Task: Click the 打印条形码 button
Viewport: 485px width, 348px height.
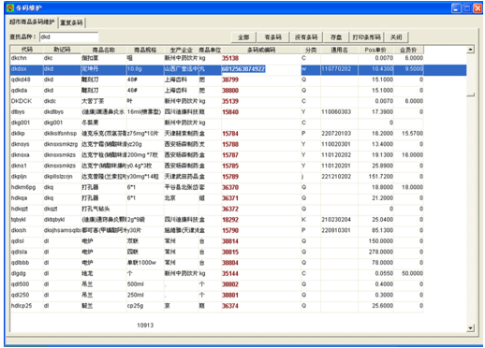Action: coord(366,37)
